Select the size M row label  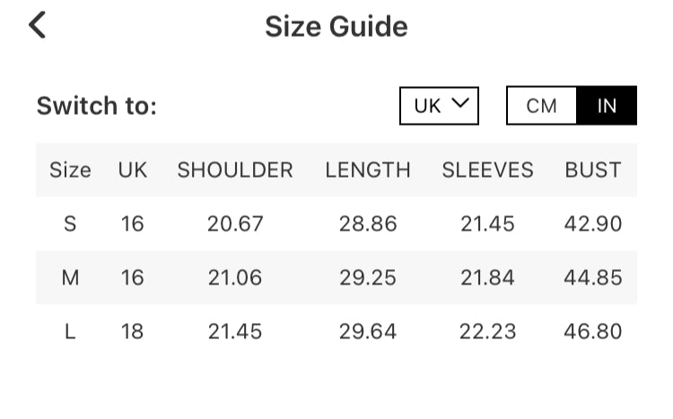(x=70, y=277)
